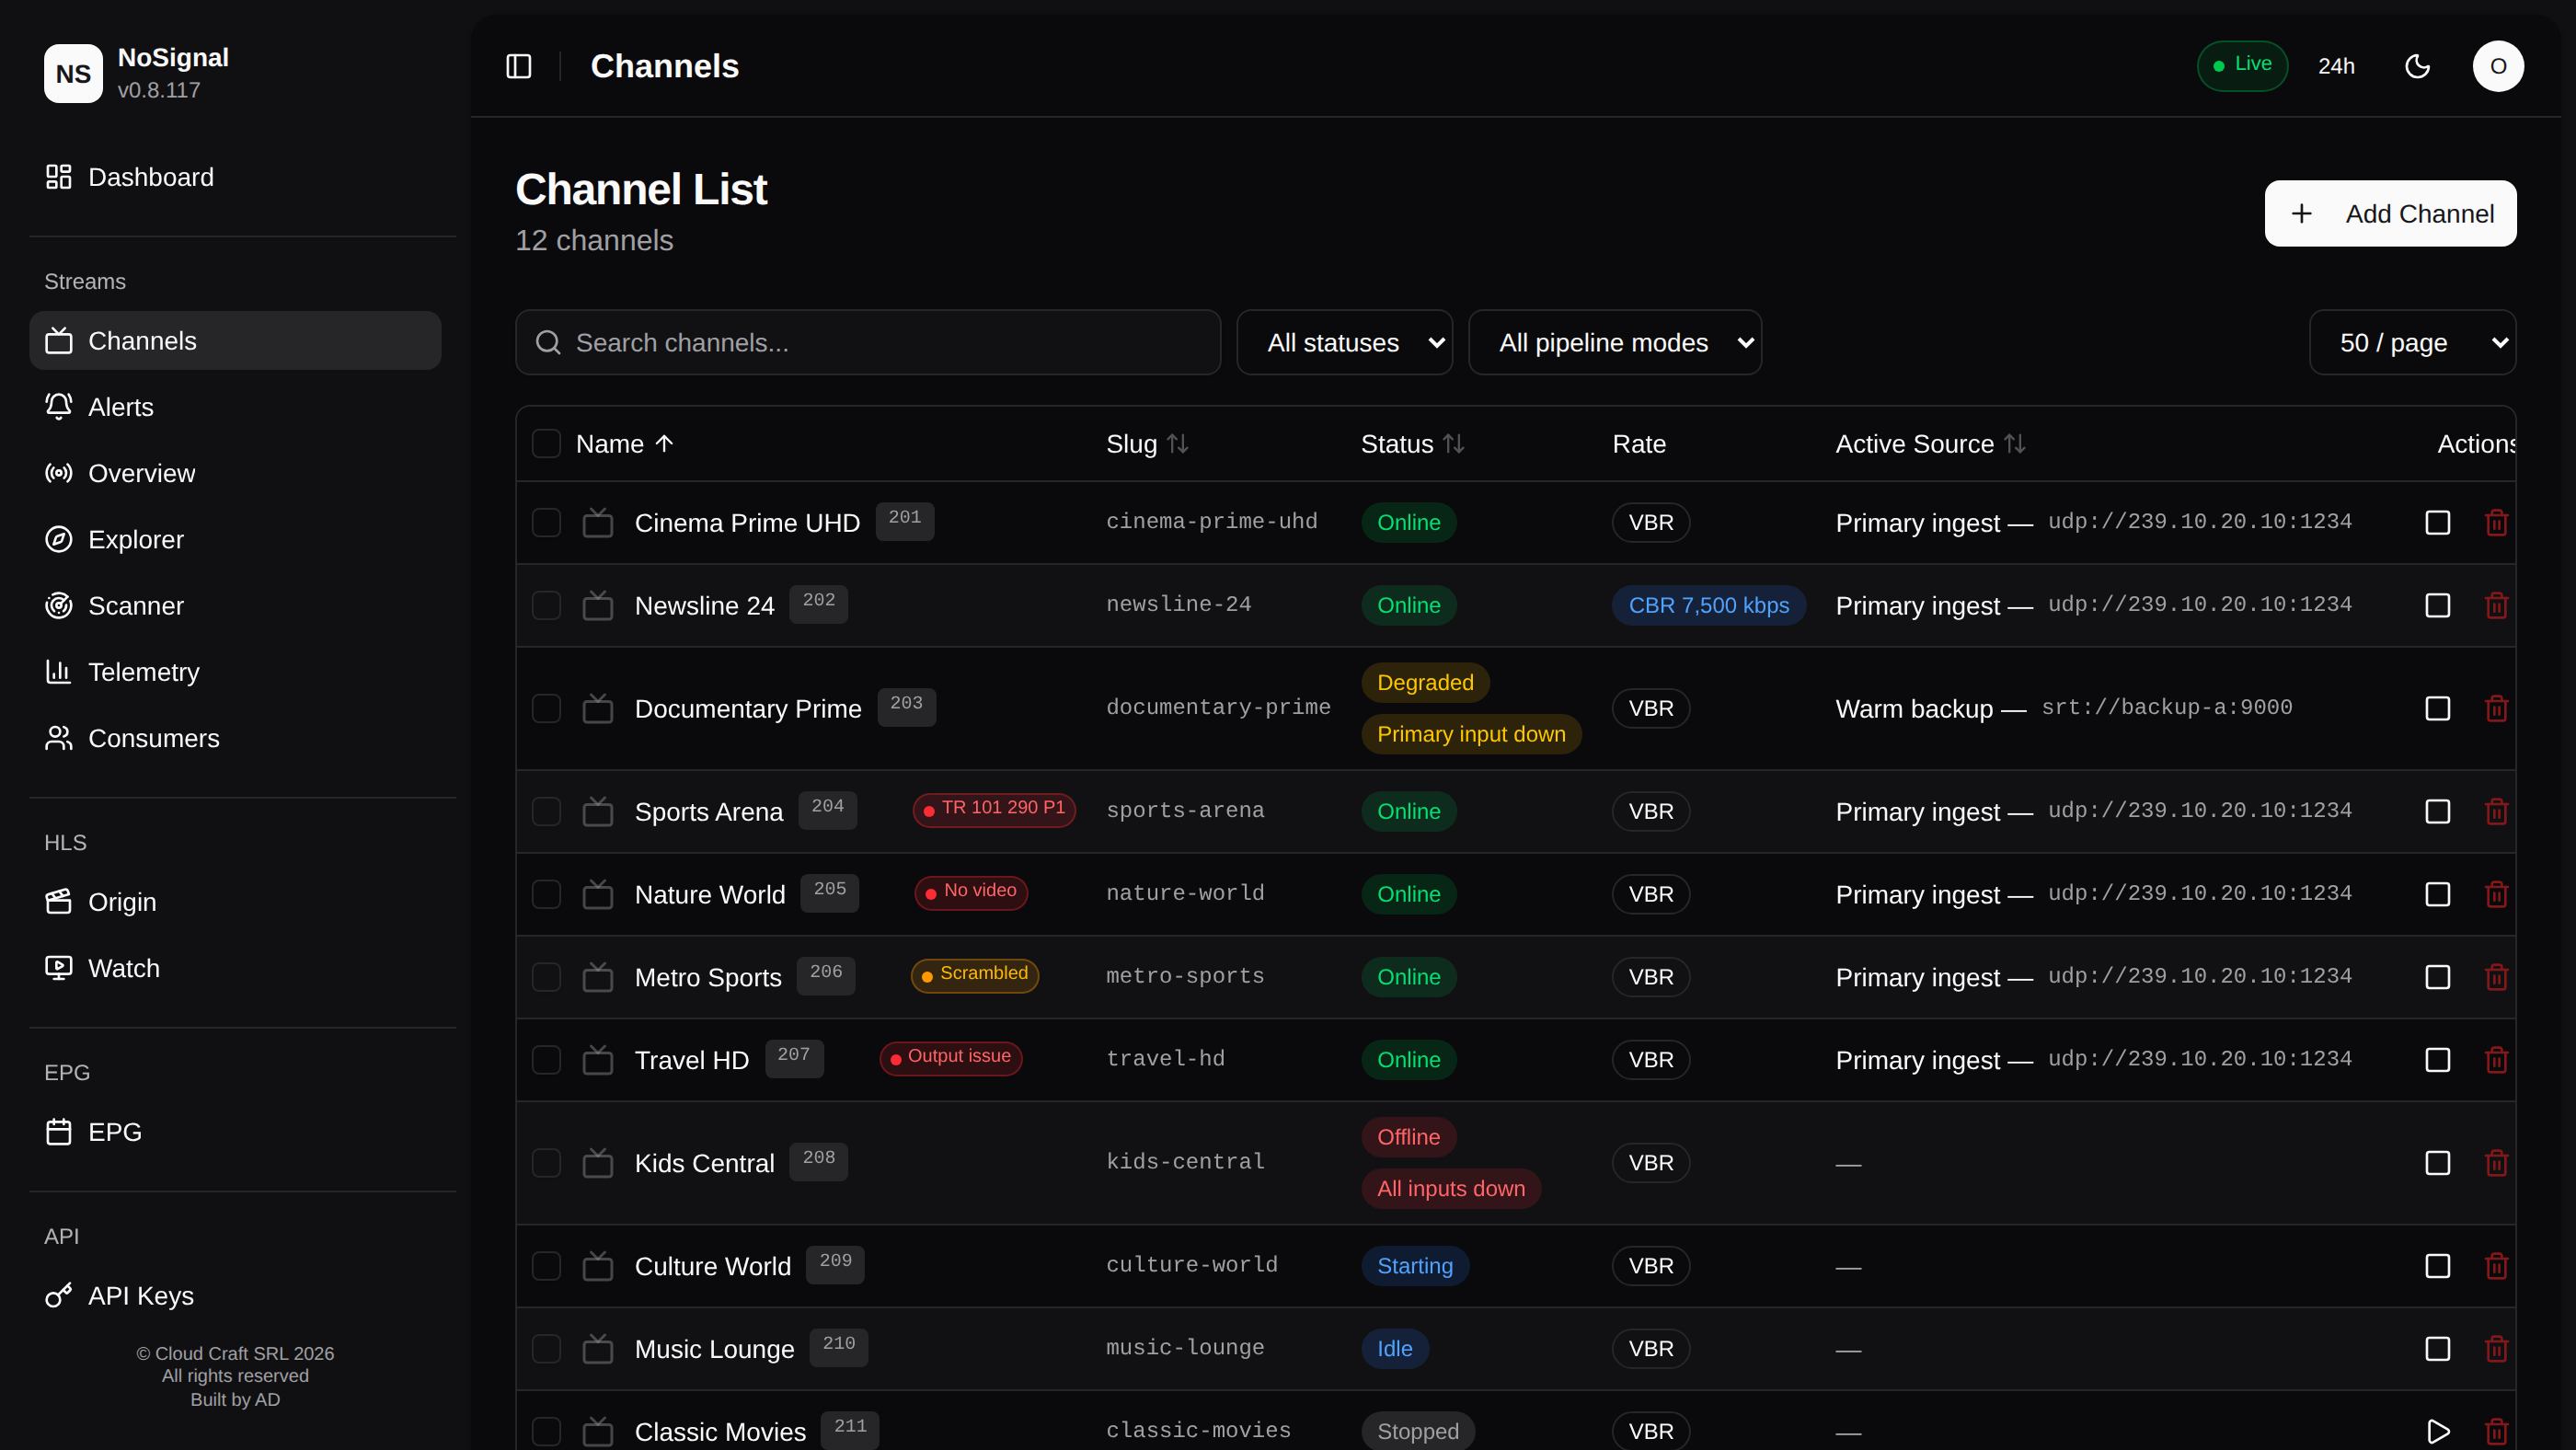Check the Cinema Prime UHD row checkbox
Image resolution: width=2576 pixels, height=1450 pixels.
pyautogui.click(x=546, y=522)
